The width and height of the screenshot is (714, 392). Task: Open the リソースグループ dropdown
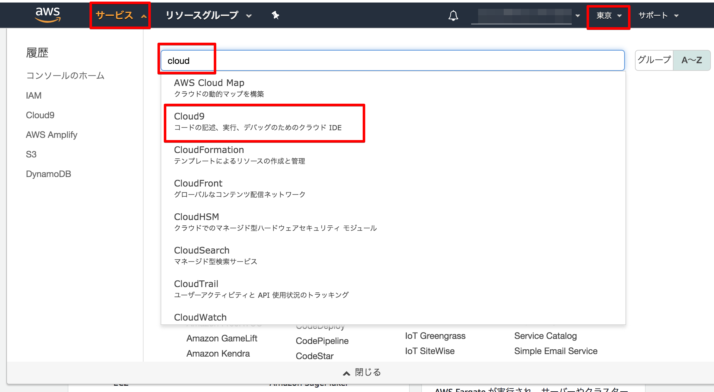click(x=209, y=15)
